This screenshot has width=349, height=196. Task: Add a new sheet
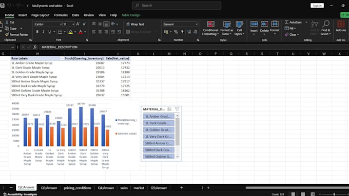click(182, 188)
